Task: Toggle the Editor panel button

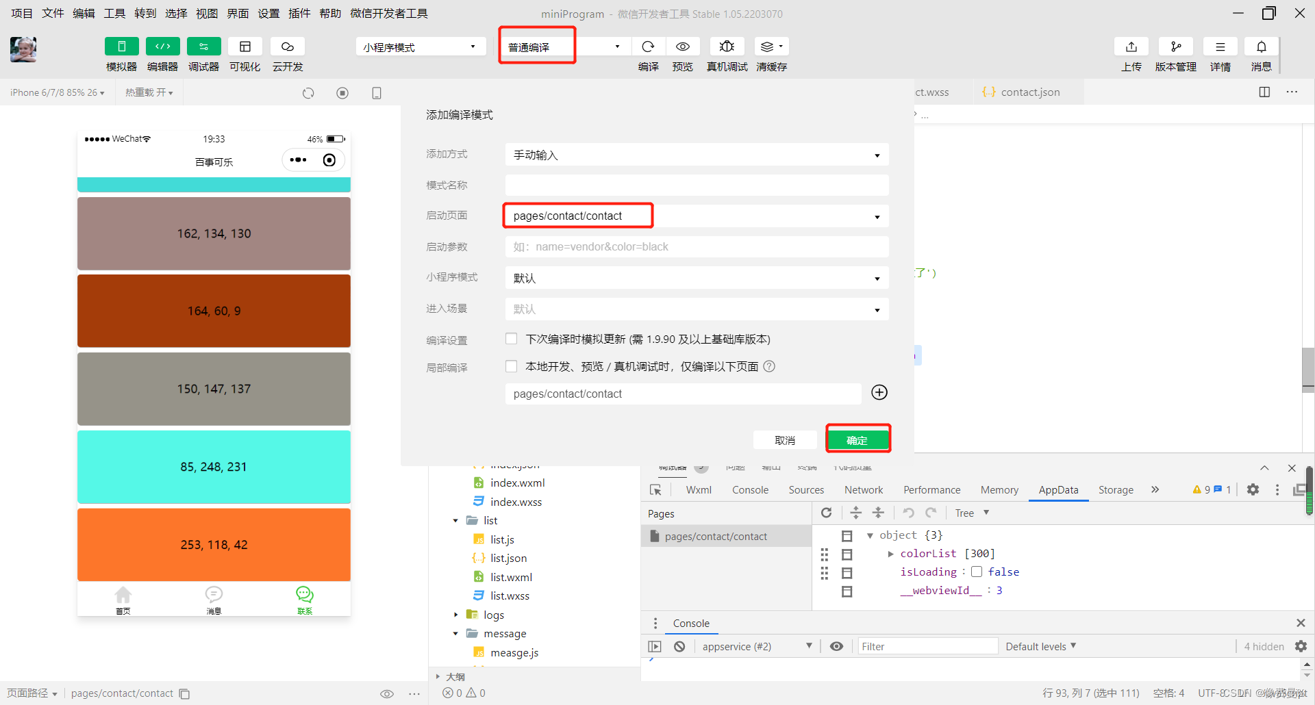Action: click(163, 47)
